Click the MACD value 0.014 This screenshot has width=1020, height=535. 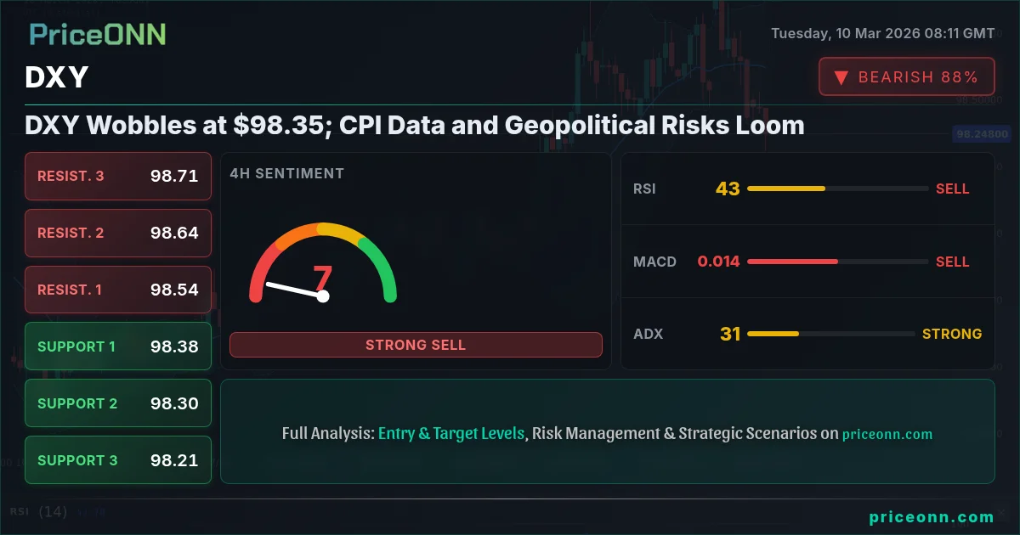(719, 262)
